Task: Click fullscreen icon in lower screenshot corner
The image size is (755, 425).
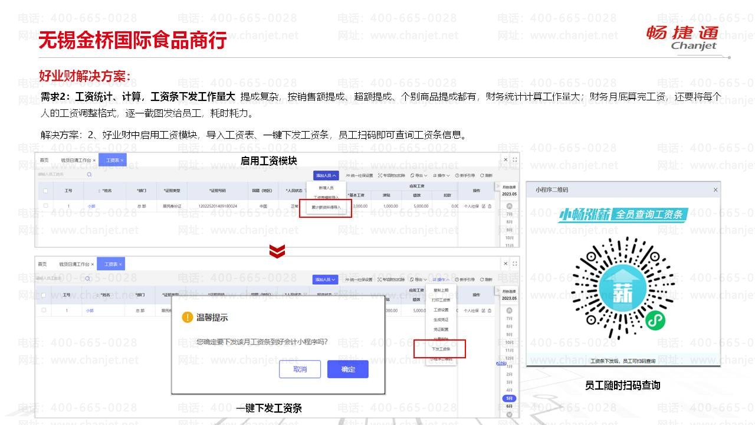Action: click(x=515, y=264)
